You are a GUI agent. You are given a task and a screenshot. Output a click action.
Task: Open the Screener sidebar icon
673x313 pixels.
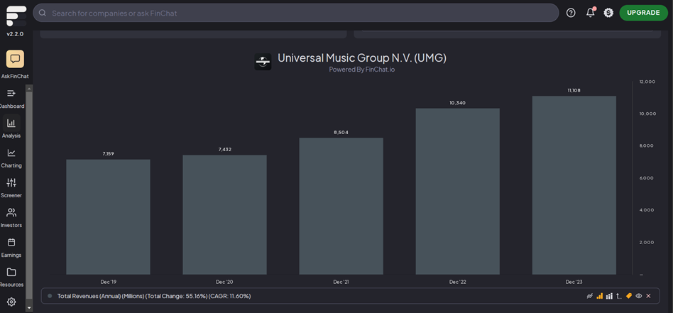(11, 182)
